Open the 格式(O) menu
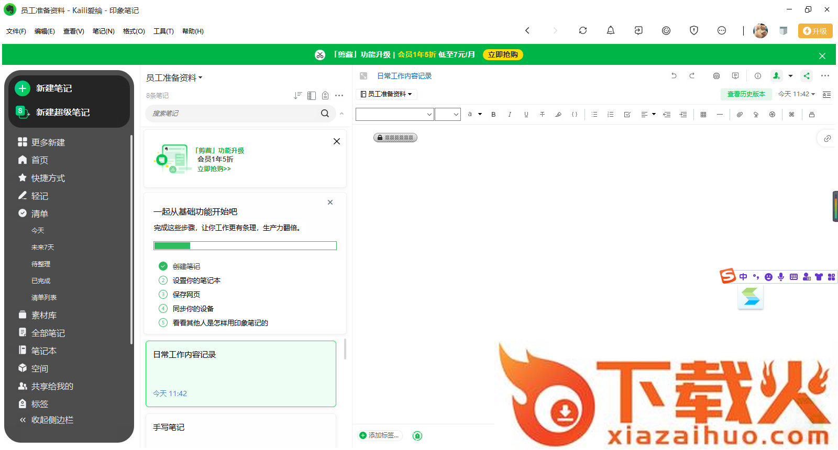838x450 pixels. pyautogui.click(x=134, y=31)
